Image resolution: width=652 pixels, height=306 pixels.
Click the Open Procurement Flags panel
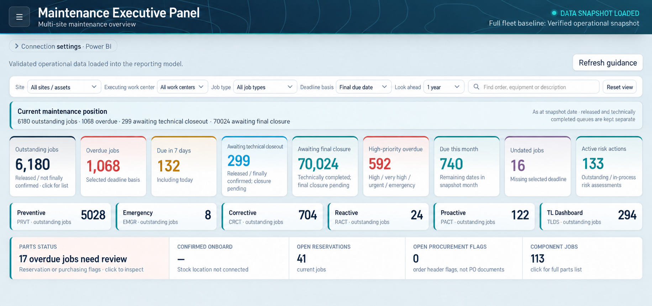464,258
